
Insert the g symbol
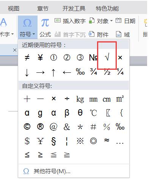coord(40,113)
